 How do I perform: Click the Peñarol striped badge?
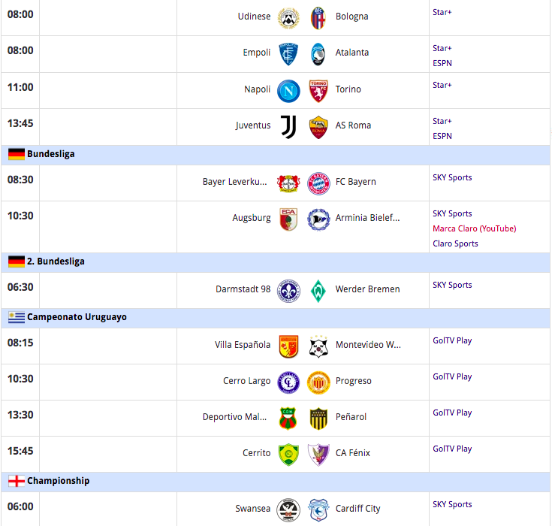click(x=318, y=418)
